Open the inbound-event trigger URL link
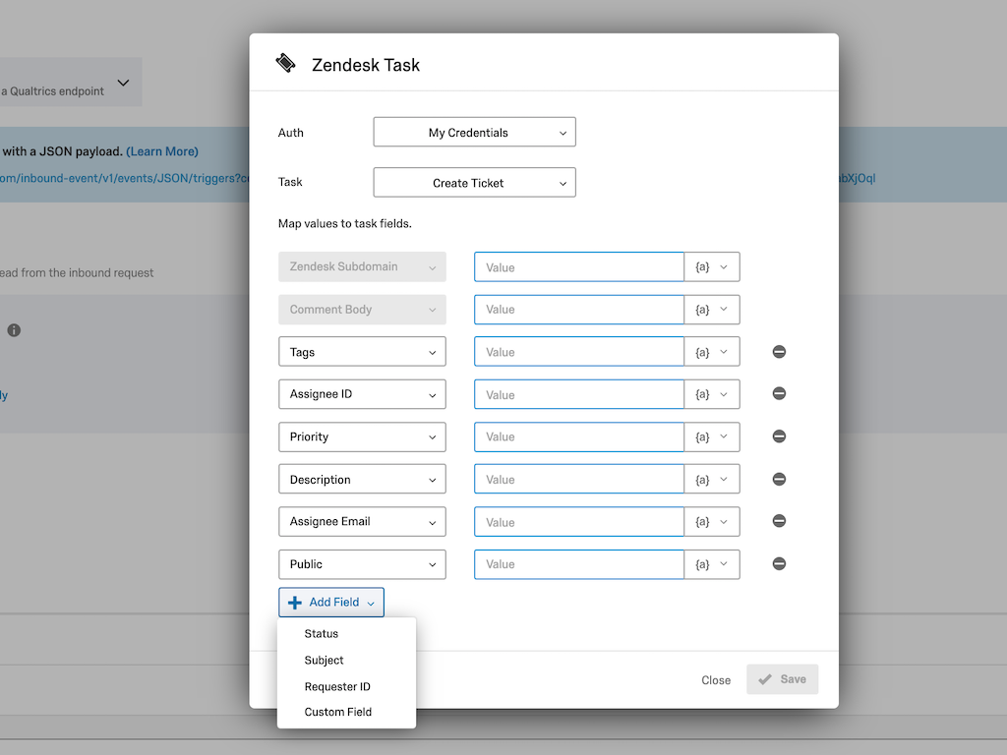This screenshot has height=755, width=1007. pos(125,179)
